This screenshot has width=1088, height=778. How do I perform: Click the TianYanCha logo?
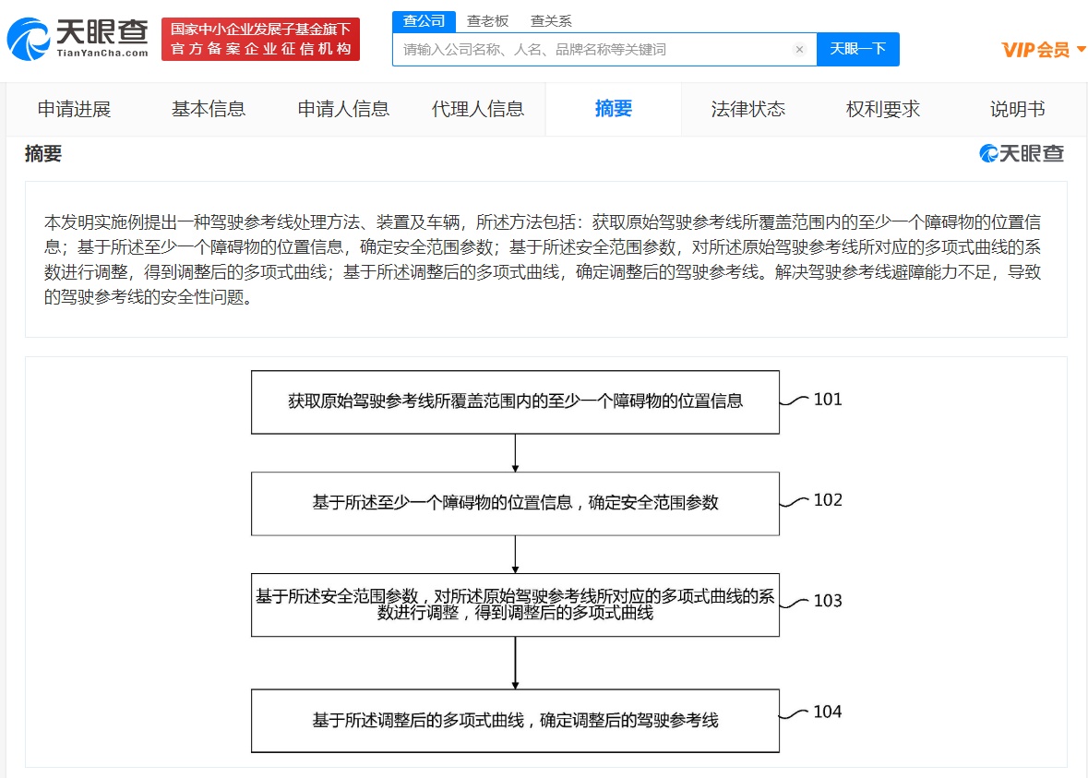click(78, 39)
